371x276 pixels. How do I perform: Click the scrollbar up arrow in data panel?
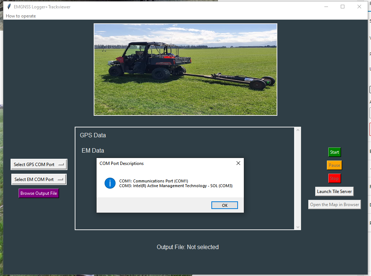(298, 130)
